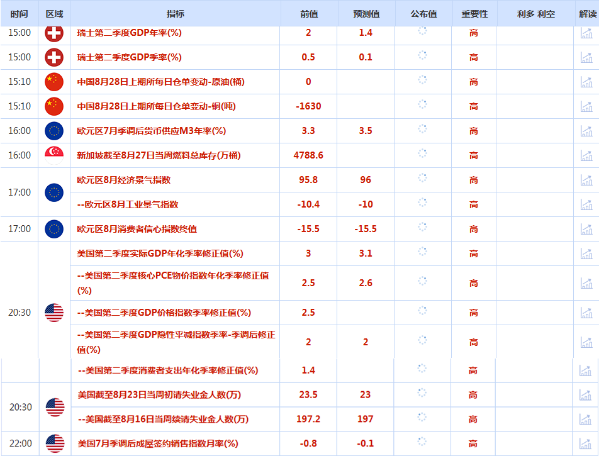
Task: Open 美国当周续请失业金人数(万) link
Action: pos(163,419)
